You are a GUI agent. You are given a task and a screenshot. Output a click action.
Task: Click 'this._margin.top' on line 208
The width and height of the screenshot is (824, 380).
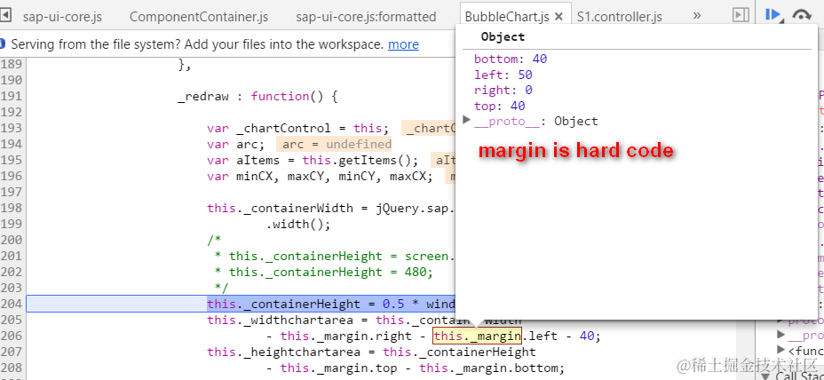coord(345,368)
